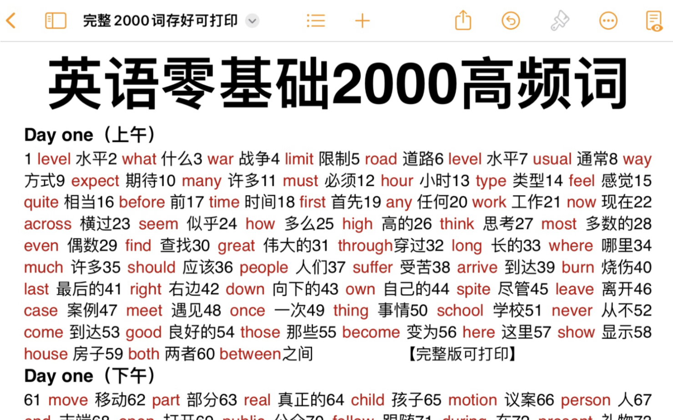Image resolution: width=673 pixels, height=420 pixels.
Task: Tap the plus insert icon
Action: click(x=362, y=20)
